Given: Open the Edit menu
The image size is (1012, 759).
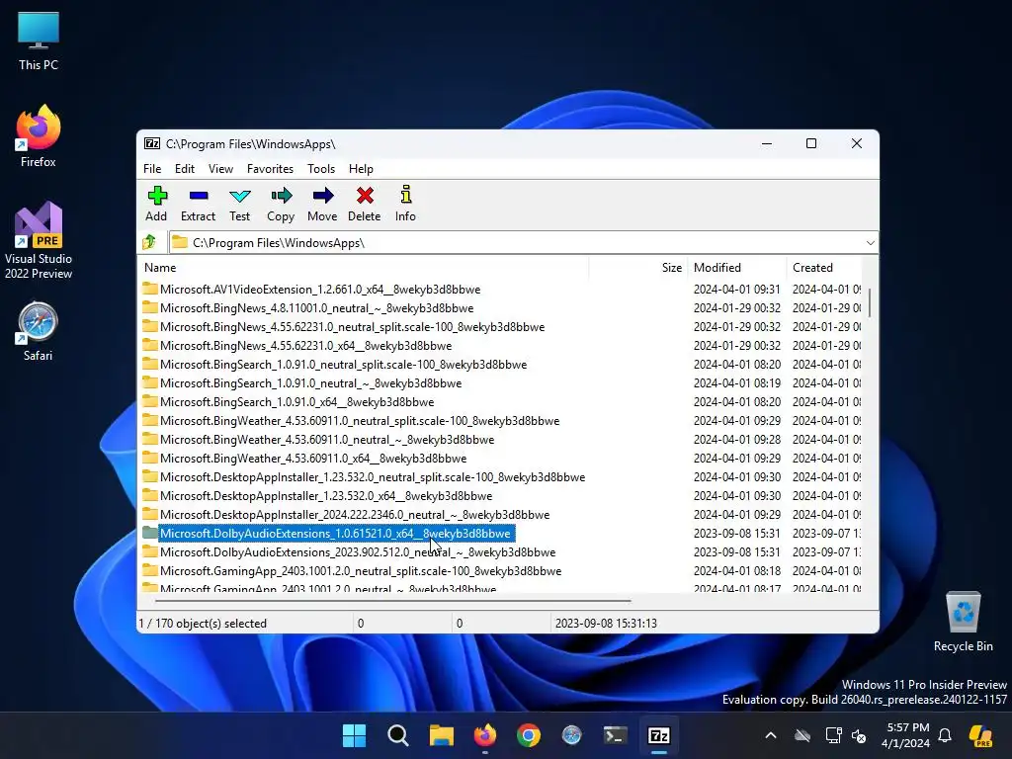Looking at the screenshot, I should (x=185, y=168).
